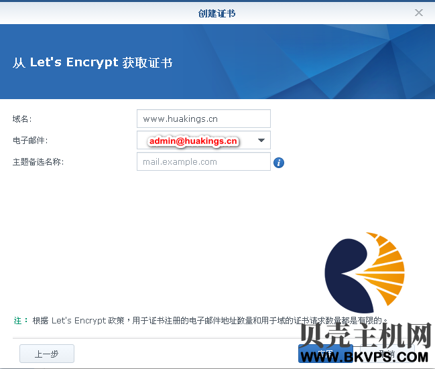Viewport: 435px width, 369px height.
Task: Click the green 注: note marker
Action: click(x=21, y=321)
